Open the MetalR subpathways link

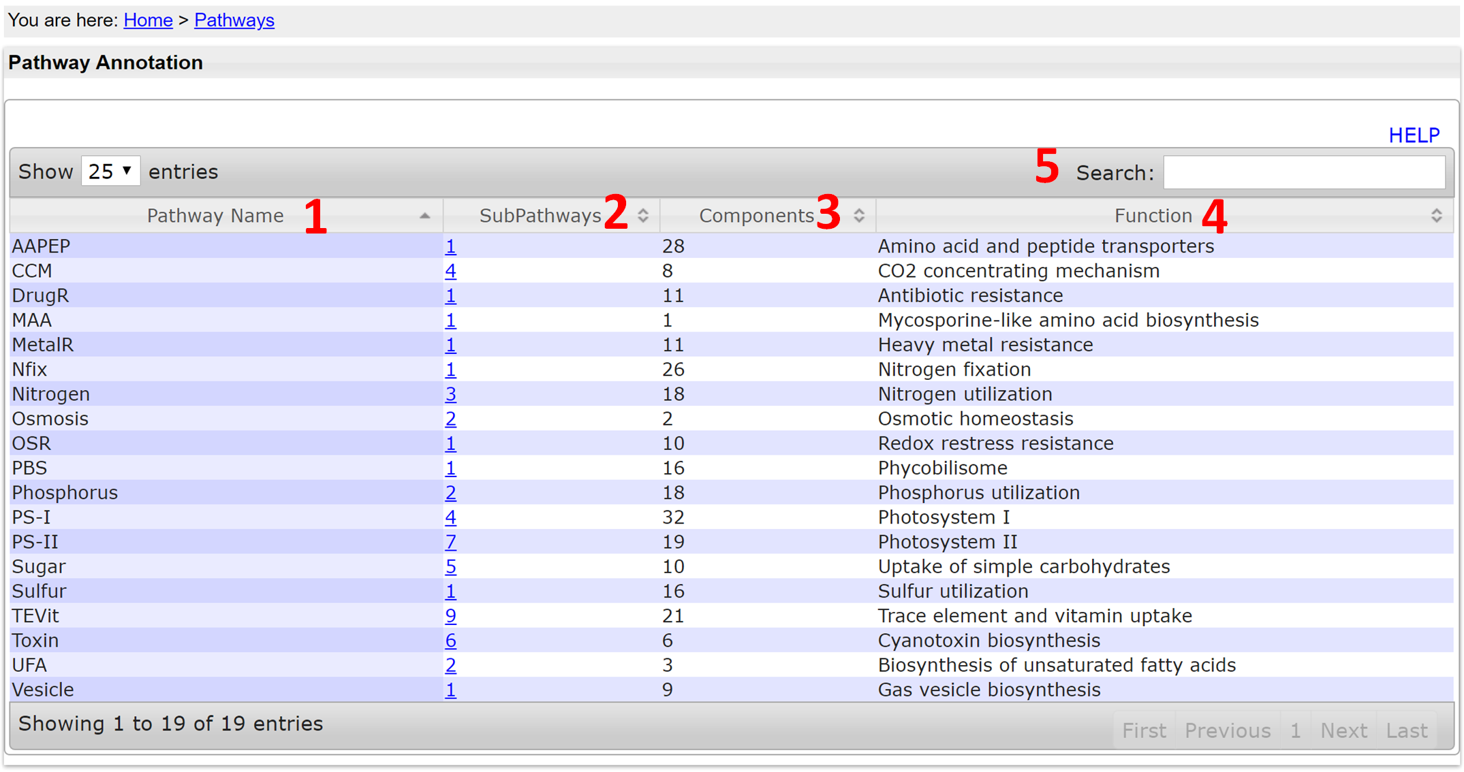[450, 345]
